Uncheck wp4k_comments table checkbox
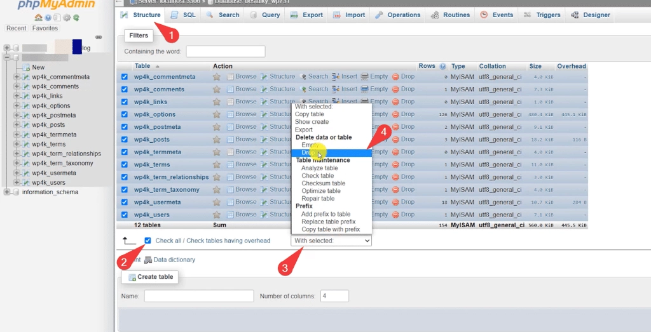Screen dimensions: 651x332 click(x=125, y=89)
